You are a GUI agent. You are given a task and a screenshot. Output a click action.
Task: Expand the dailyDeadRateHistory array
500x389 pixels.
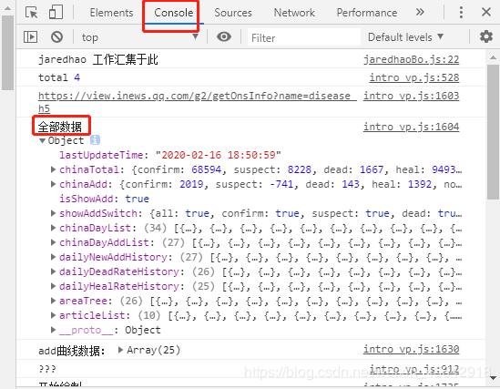coord(53,271)
